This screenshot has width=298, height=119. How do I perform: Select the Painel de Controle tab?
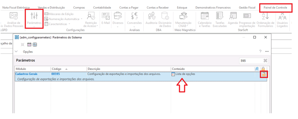275,8
